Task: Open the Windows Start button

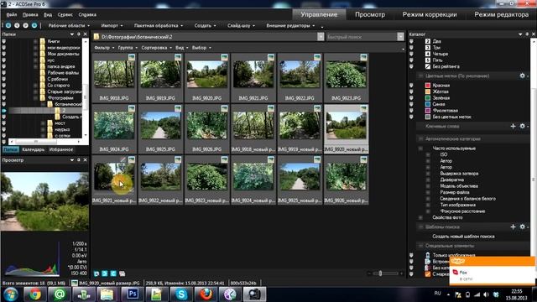Action: coord(11,294)
